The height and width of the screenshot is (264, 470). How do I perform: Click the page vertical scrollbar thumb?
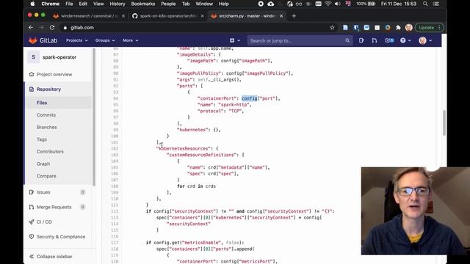444,122
